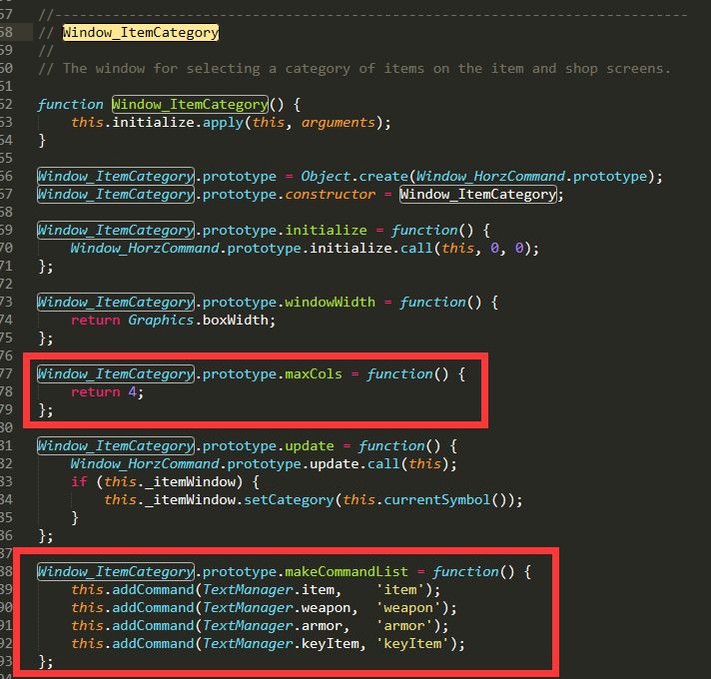Click 'update' in prototype.update assignment
Image resolution: width=711 pixels, height=679 pixels.
(x=310, y=446)
